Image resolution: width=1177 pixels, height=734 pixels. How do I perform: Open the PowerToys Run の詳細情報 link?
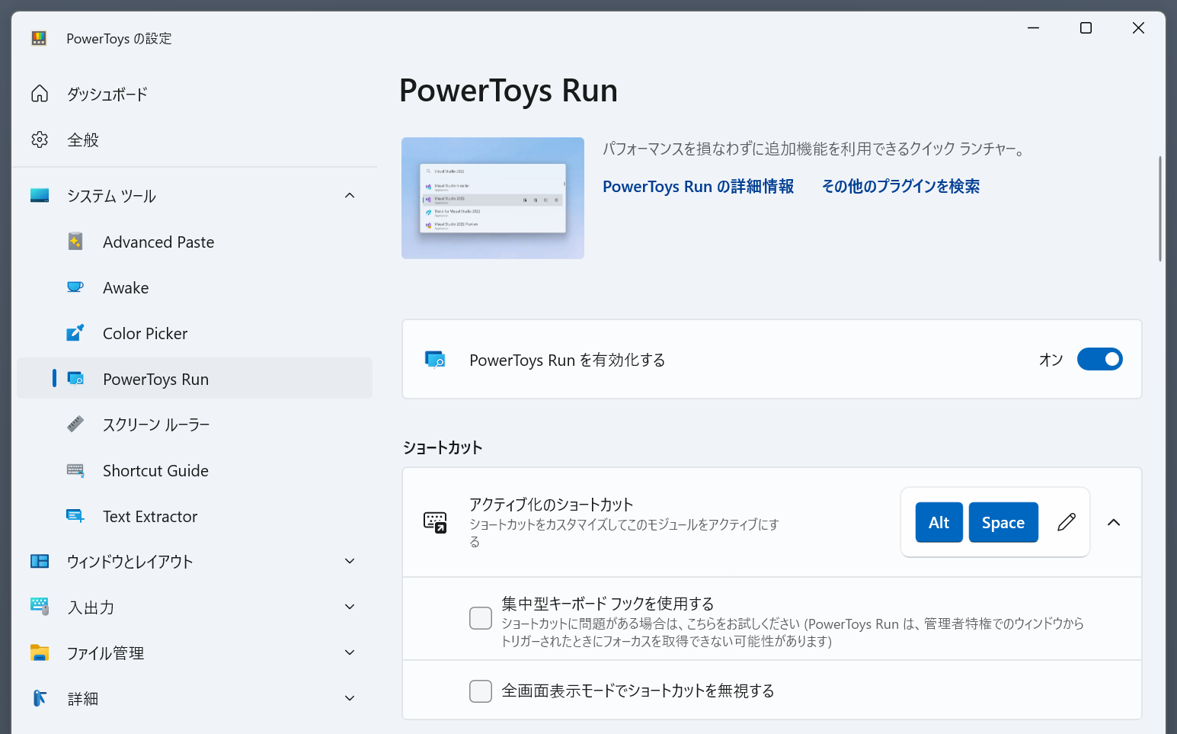(698, 187)
